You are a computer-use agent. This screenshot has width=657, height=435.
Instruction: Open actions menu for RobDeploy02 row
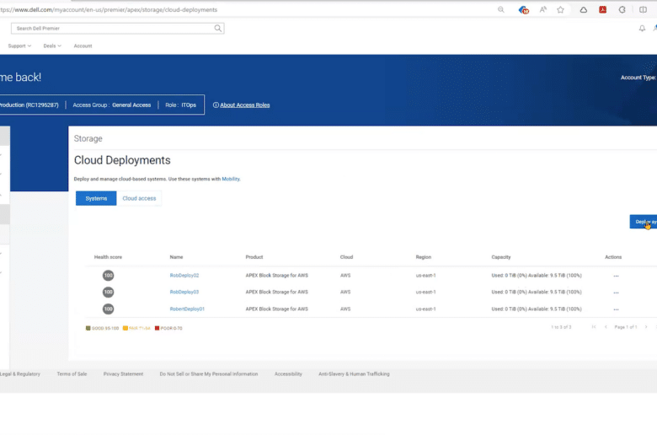(x=616, y=276)
